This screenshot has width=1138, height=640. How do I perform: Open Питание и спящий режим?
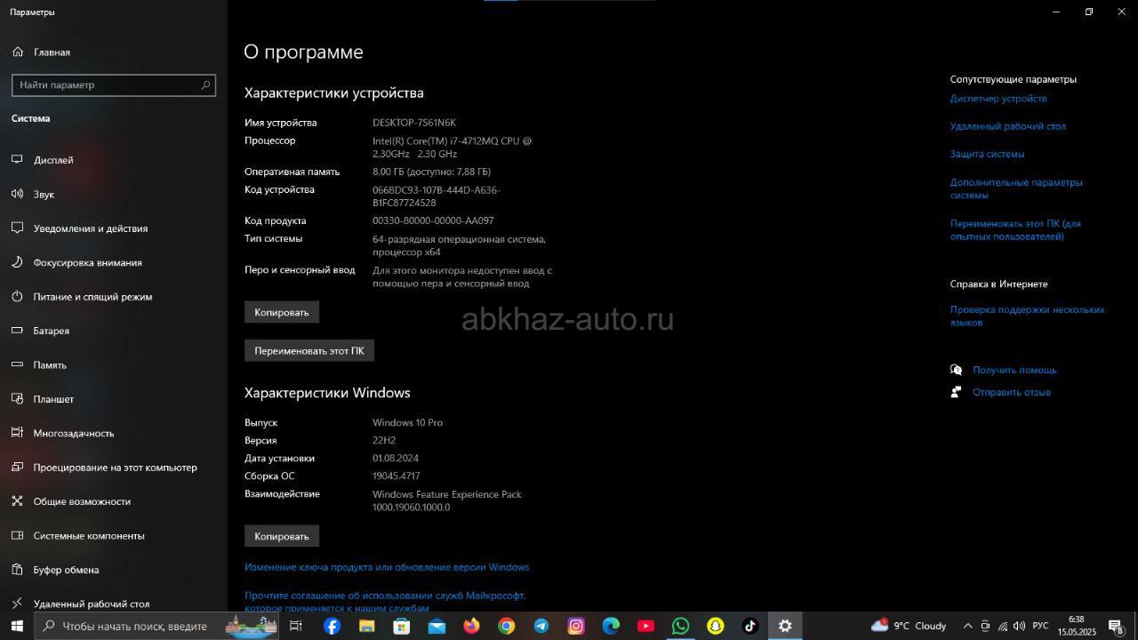(92, 297)
